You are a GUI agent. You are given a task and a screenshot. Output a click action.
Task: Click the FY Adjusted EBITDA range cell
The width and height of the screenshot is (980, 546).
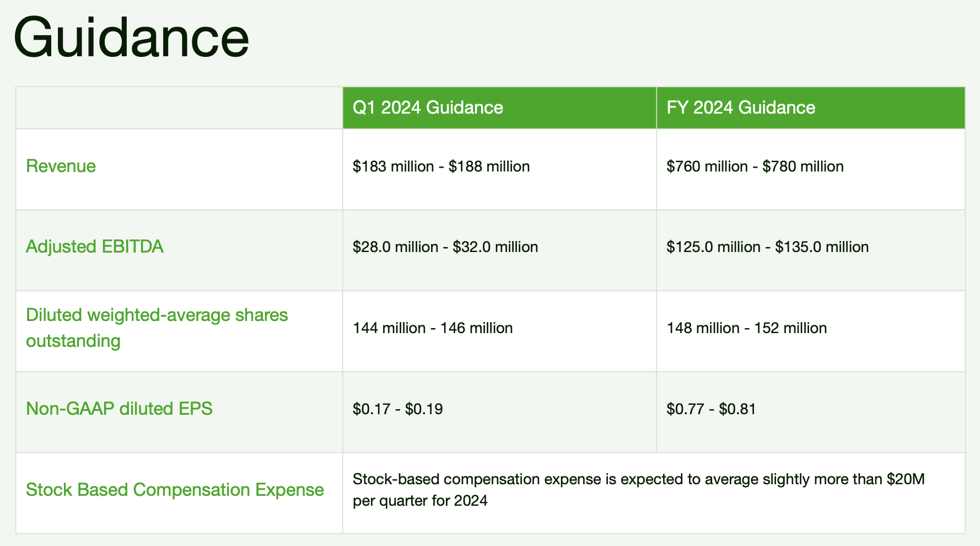[767, 247]
